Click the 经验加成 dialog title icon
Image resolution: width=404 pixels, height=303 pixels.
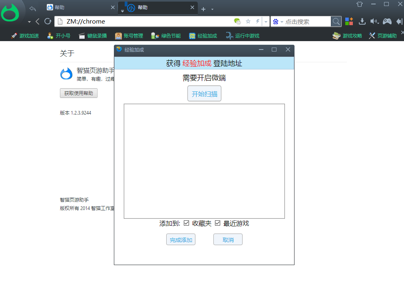119,49
